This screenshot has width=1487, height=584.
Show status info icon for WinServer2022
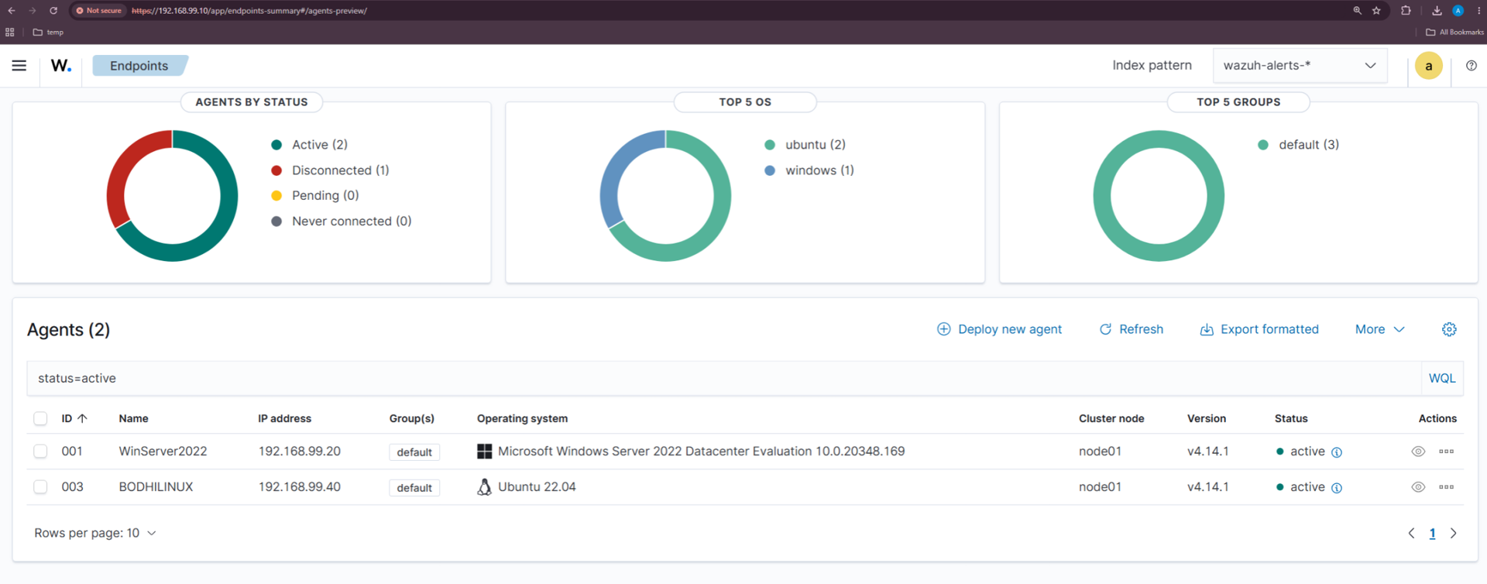(x=1337, y=452)
